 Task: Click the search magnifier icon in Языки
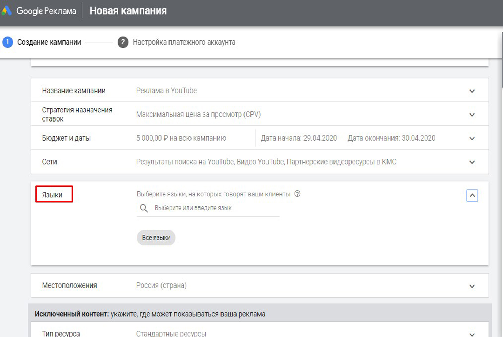144,208
